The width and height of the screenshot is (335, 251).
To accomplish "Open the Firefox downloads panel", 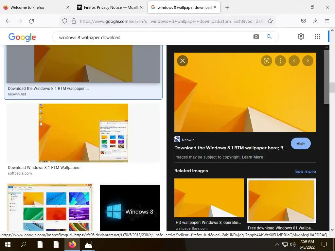I will (315, 21).
